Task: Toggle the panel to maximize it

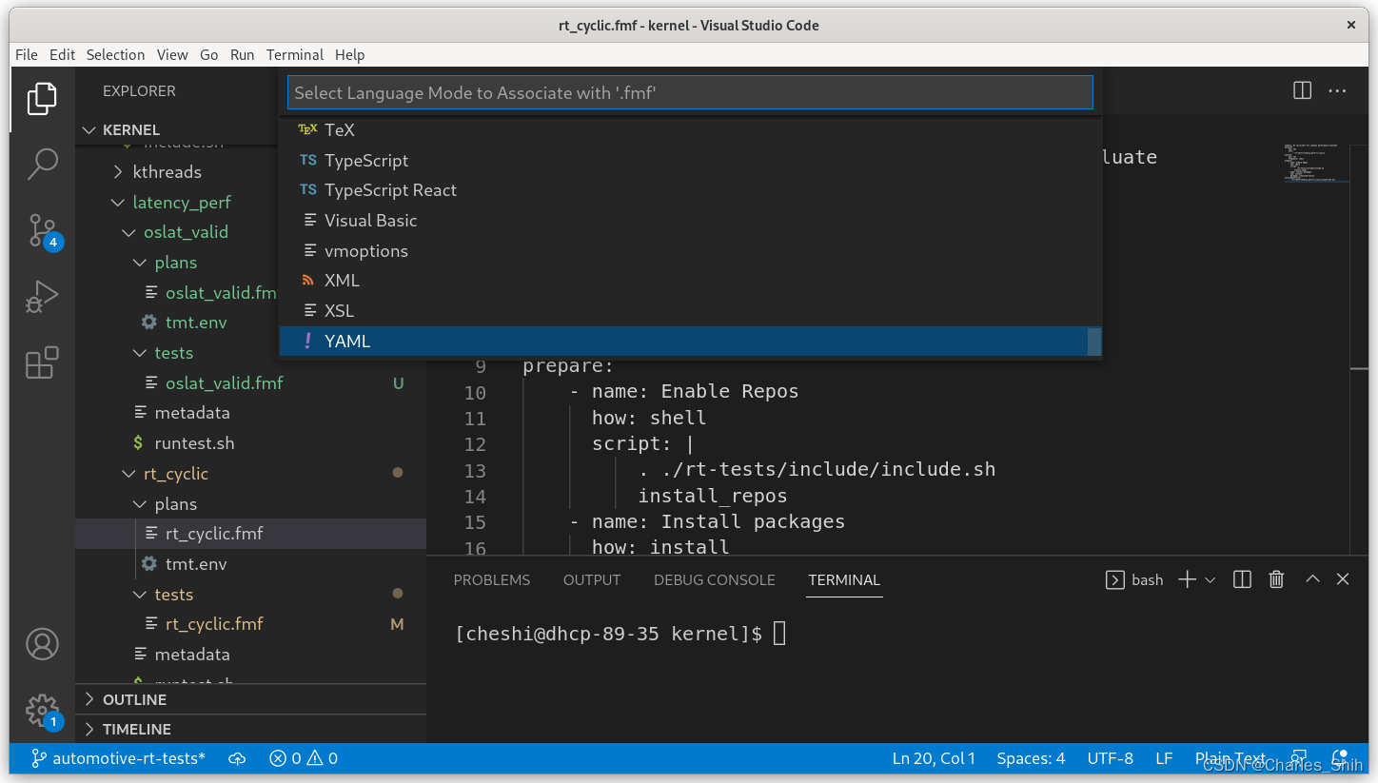Action: pos(1311,577)
